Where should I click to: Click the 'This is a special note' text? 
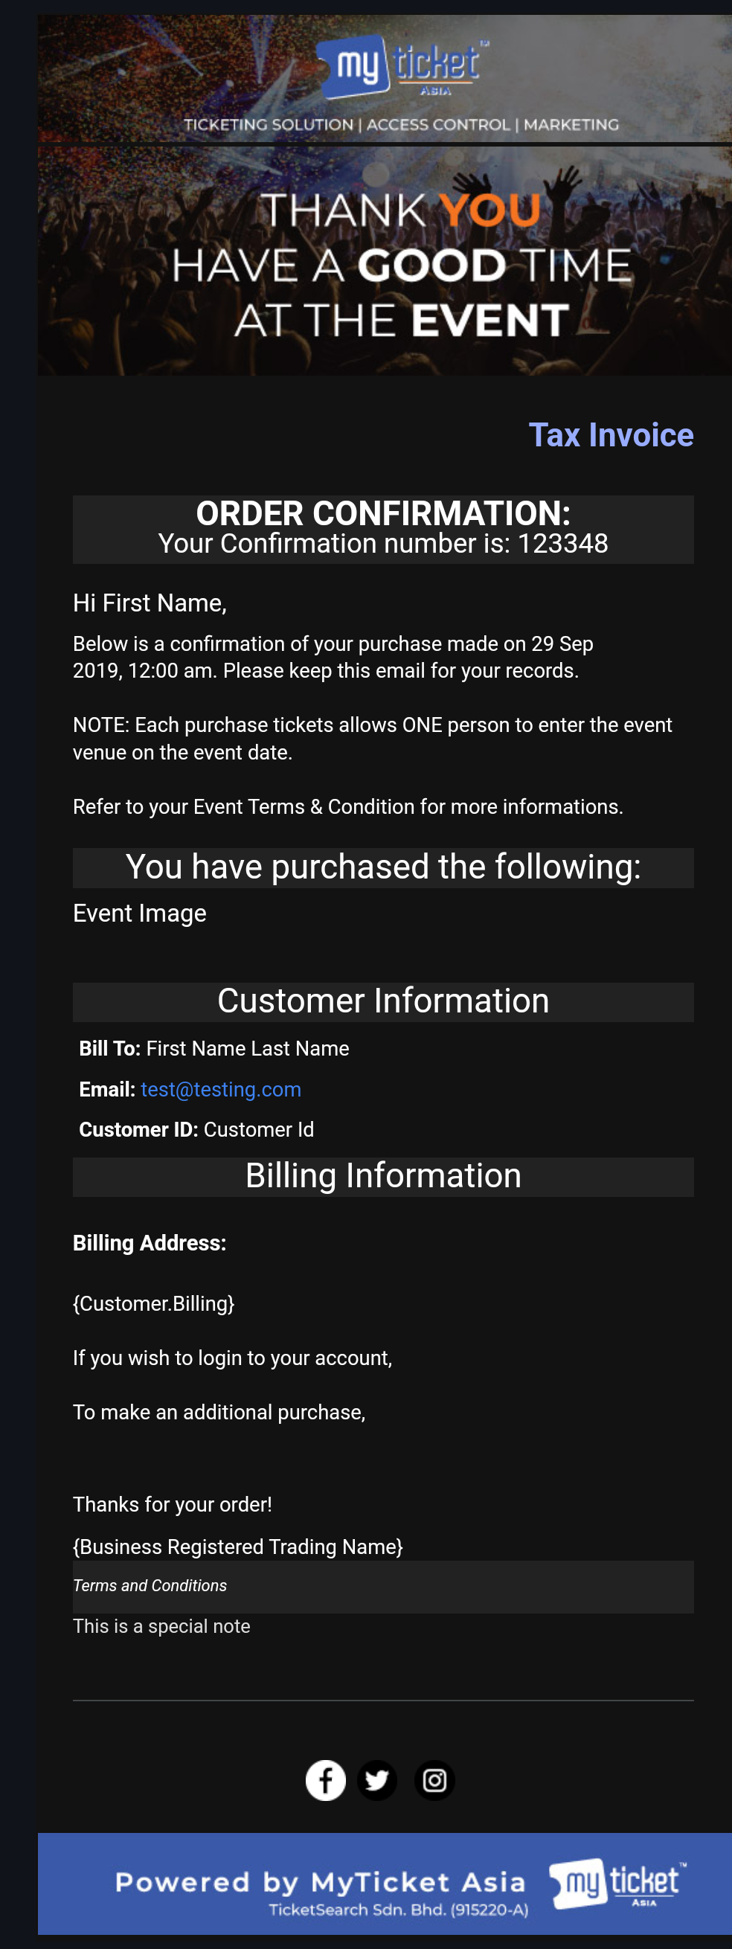point(161,1626)
